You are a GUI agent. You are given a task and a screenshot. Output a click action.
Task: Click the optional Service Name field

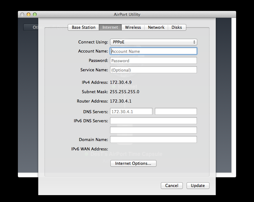point(153,70)
